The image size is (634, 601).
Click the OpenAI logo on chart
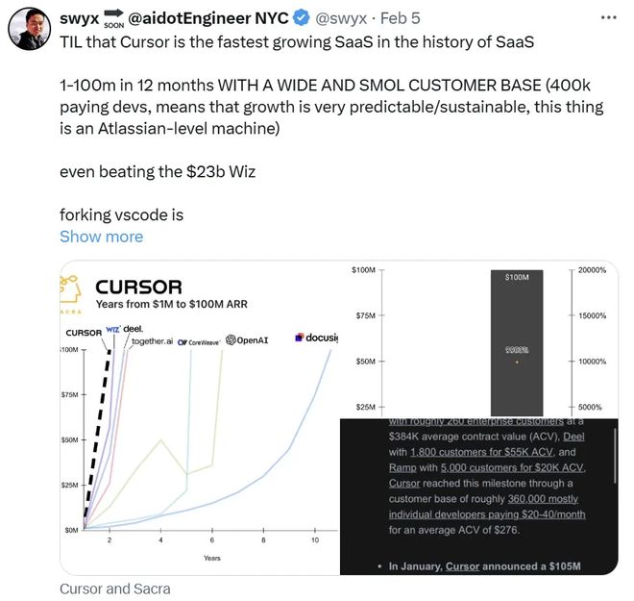pyautogui.click(x=247, y=340)
